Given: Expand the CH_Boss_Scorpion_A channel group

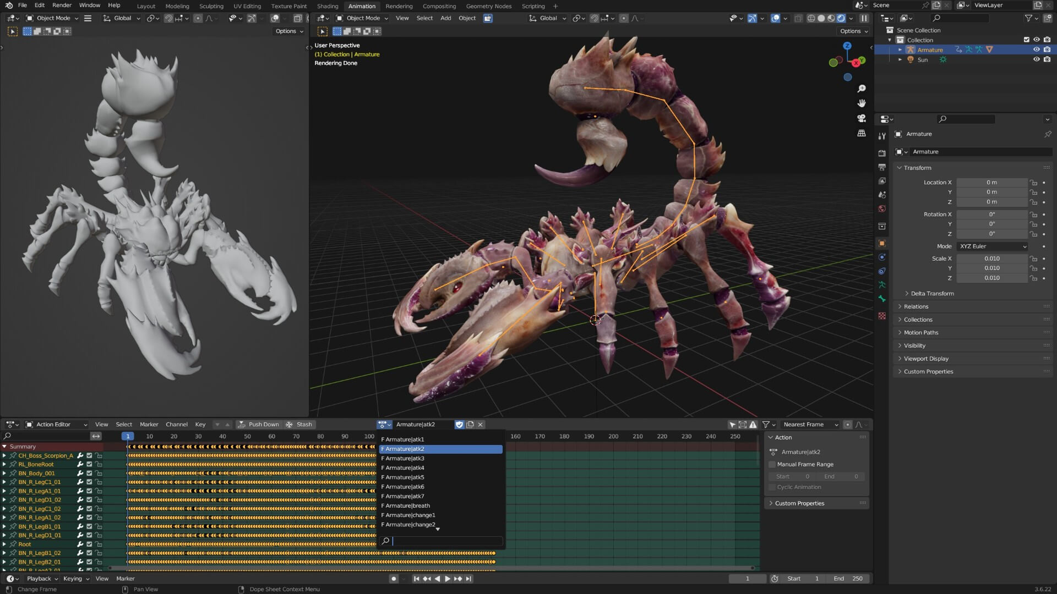Looking at the screenshot, I should 4,456.
